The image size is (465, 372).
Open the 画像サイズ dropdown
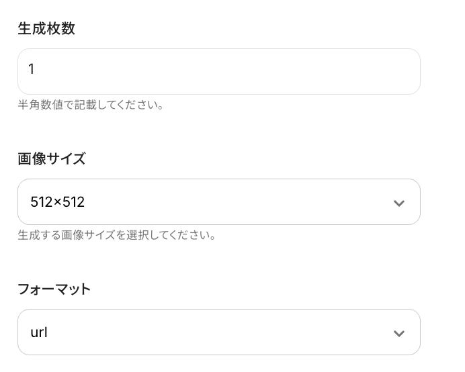click(218, 201)
